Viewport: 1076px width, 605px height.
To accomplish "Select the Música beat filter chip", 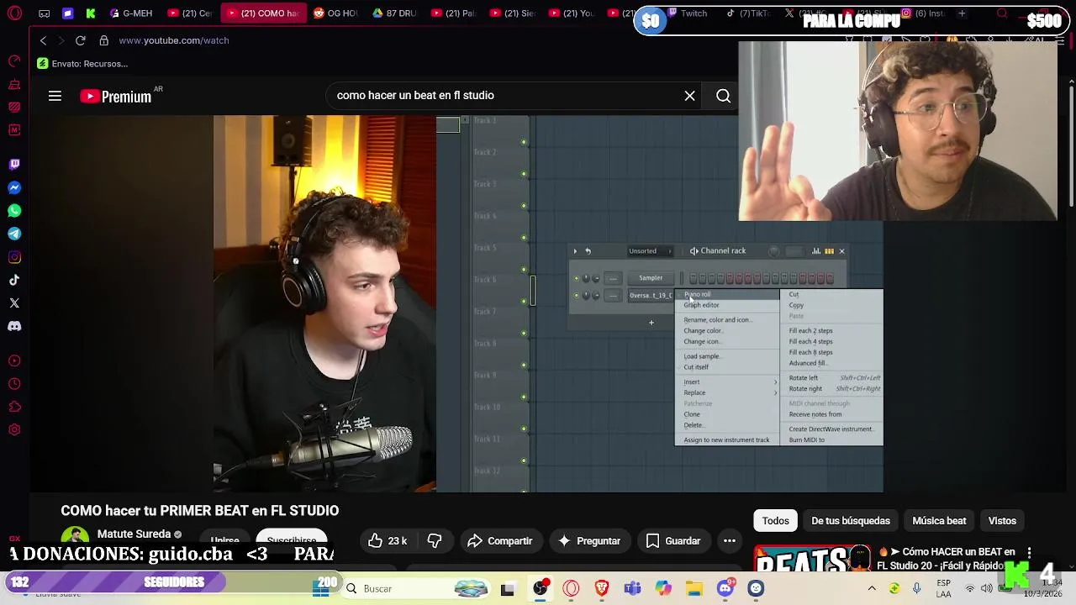I will coord(939,521).
